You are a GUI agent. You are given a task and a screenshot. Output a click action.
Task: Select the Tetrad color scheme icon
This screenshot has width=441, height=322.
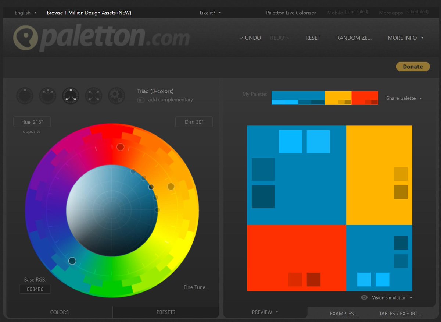click(94, 96)
